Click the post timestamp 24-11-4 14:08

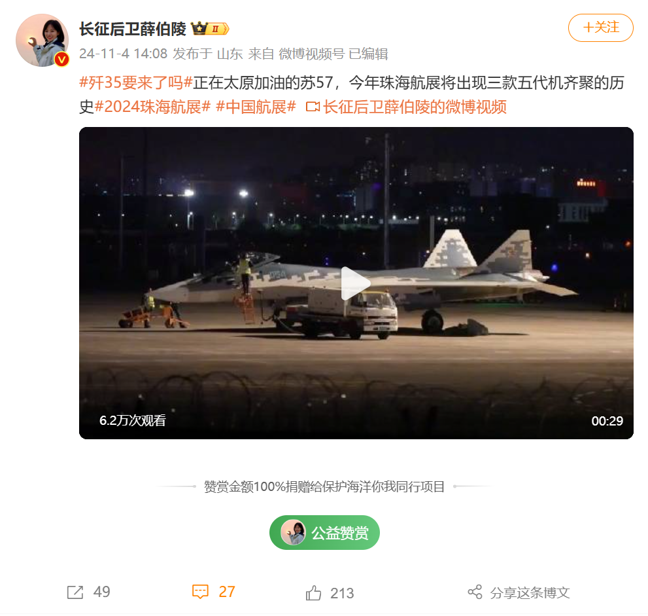point(123,54)
